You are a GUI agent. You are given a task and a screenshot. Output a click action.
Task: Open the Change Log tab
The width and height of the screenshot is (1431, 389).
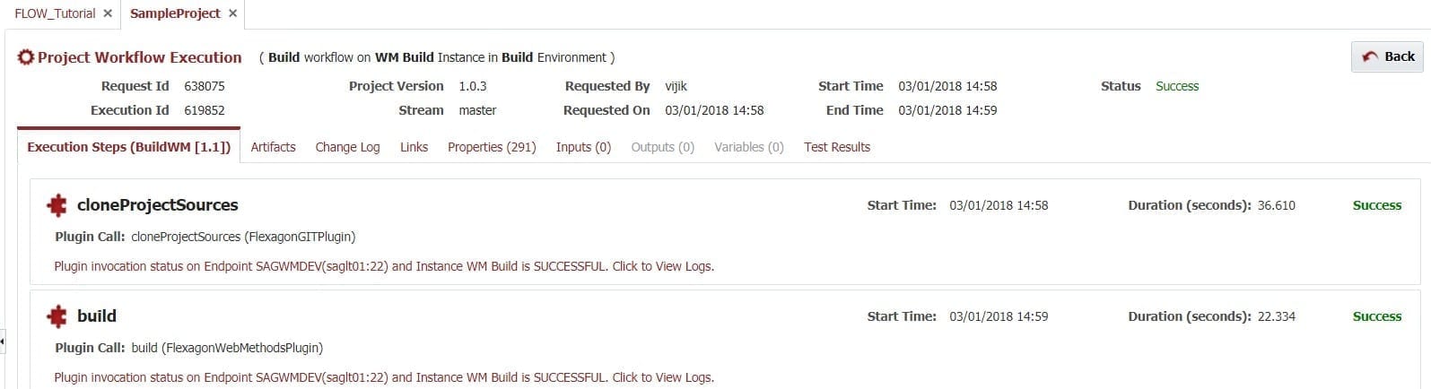point(347,147)
